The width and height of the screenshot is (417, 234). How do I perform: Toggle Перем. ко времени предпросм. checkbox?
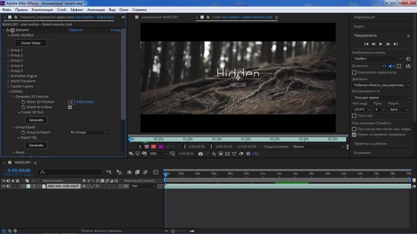pos(354,135)
